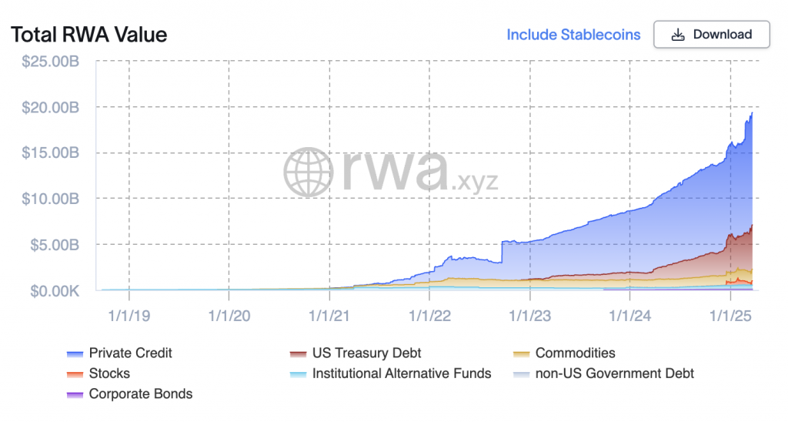This screenshot has height=422, width=788.
Task: Toggle Stocks legend swatch
Action: [x=75, y=374]
